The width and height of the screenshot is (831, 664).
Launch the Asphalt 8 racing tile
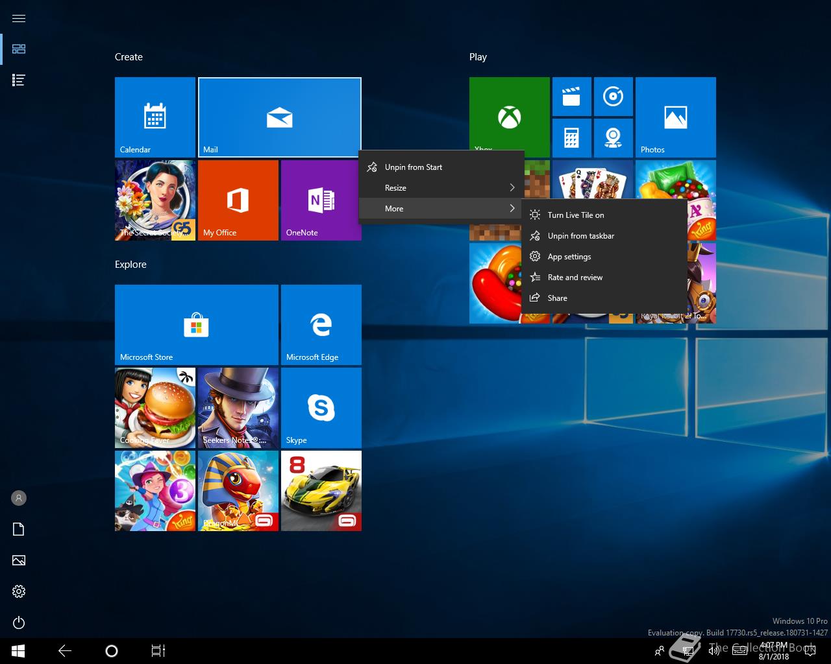[321, 491]
